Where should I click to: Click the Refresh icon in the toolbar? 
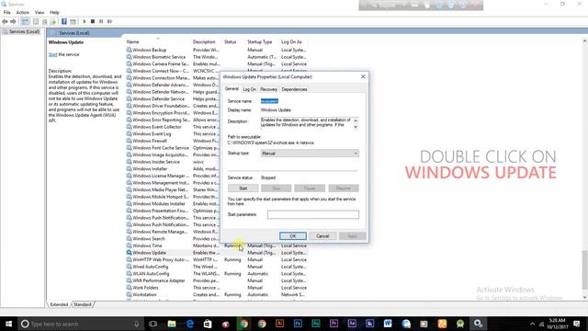[45, 21]
